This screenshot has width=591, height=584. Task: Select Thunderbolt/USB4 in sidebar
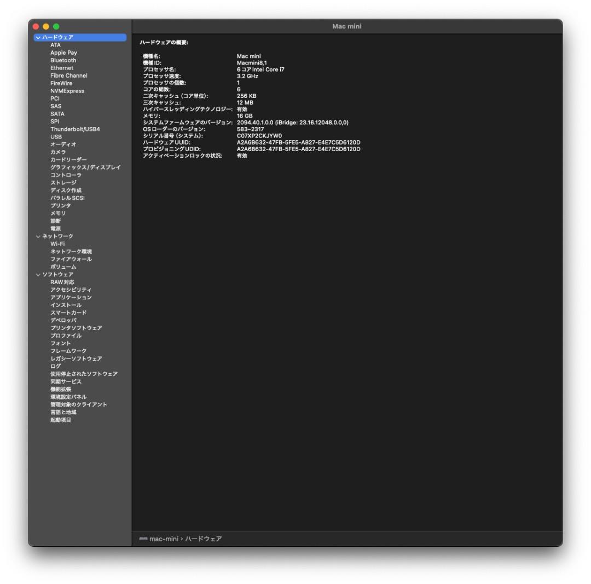click(x=74, y=129)
